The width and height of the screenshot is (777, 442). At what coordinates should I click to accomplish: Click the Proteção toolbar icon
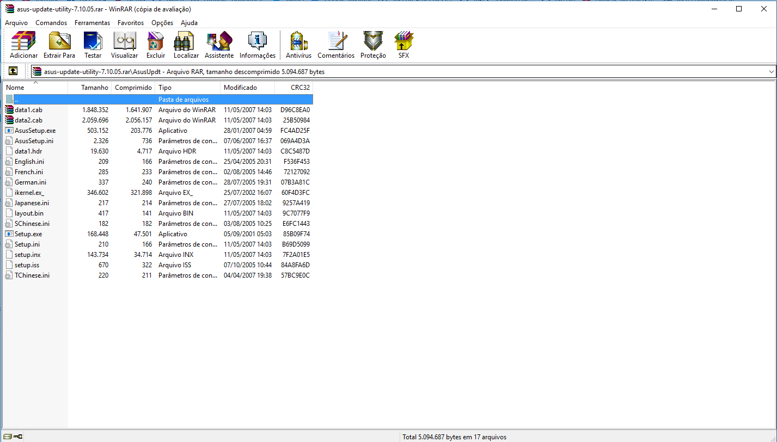coord(373,45)
